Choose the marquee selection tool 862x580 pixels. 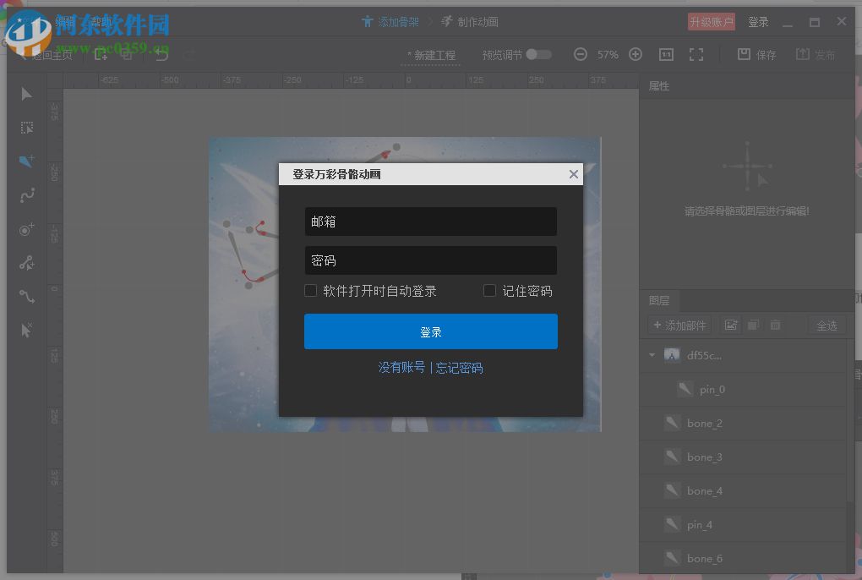pyautogui.click(x=26, y=128)
